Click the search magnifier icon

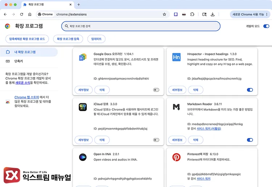[66, 26]
